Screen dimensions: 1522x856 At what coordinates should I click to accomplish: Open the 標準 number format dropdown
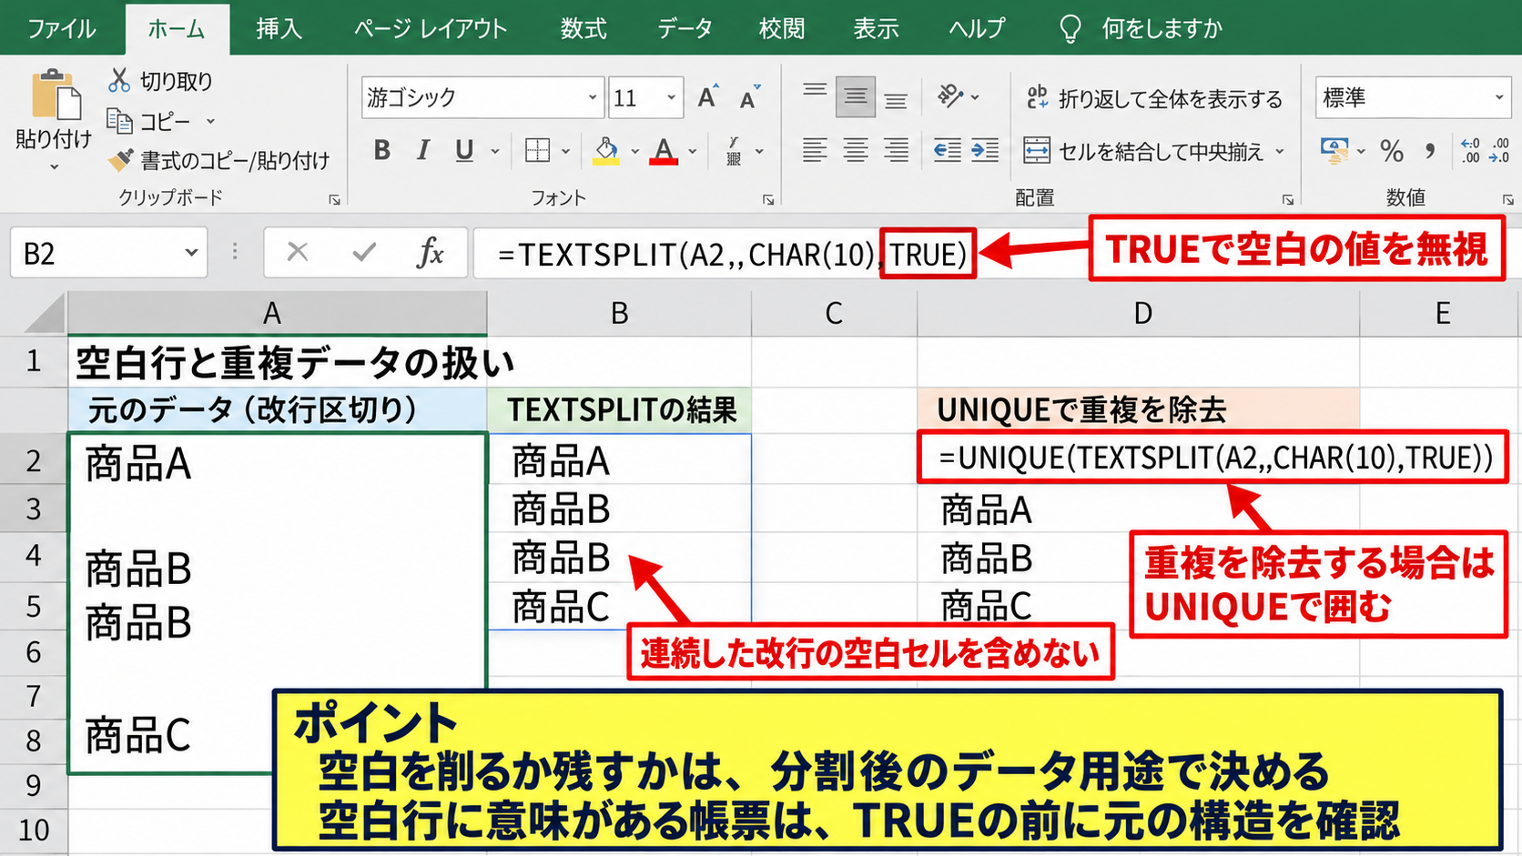pyautogui.click(x=1499, y=97)
